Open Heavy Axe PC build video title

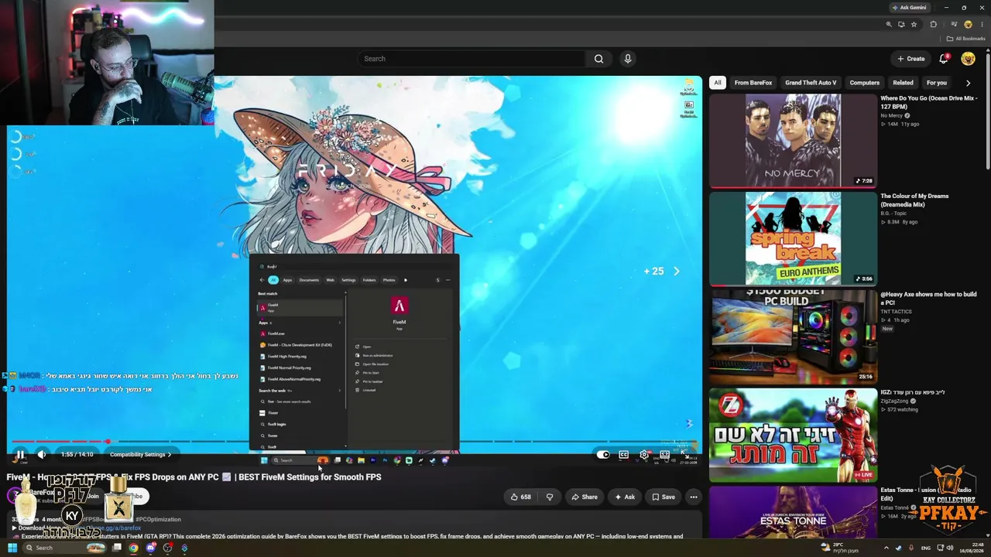(x=928, y=299)
